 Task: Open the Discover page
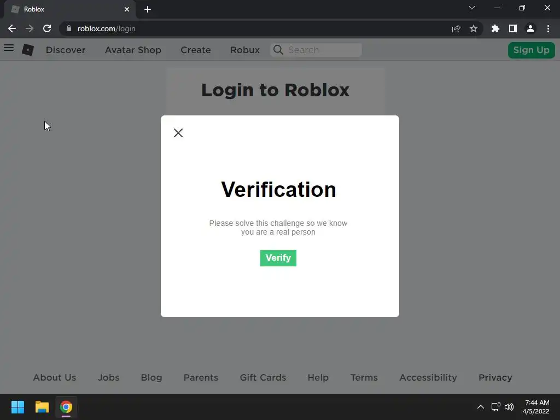tap(66, 50)
